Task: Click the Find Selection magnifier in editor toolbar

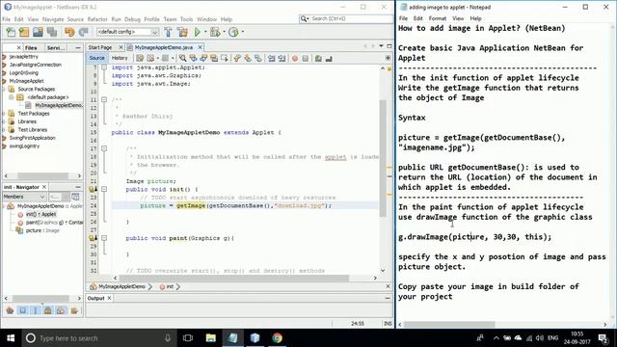Action: click(x=182, y=58)
